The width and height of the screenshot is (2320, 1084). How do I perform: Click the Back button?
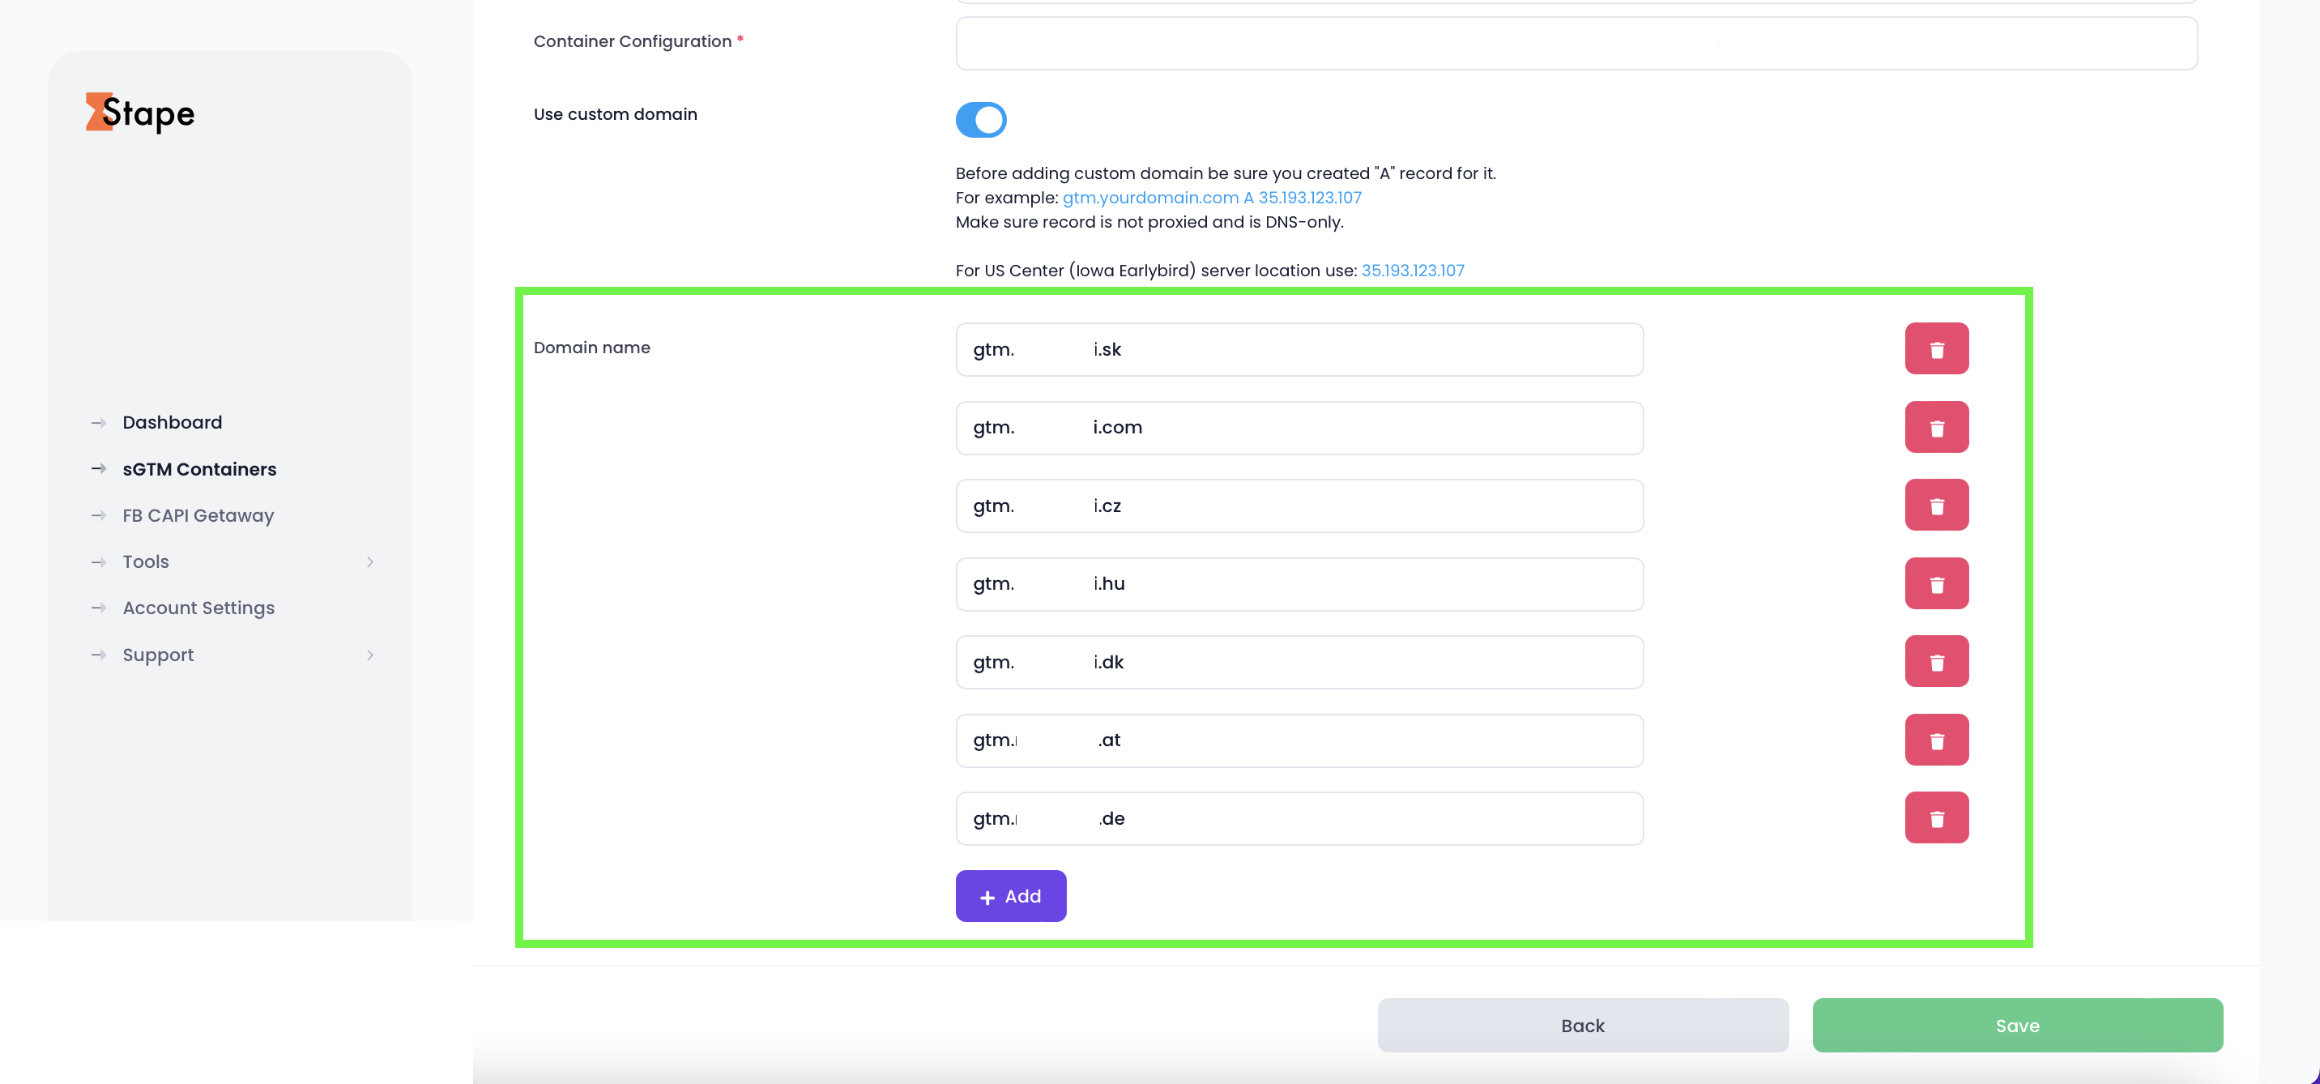point(1582,1025)
